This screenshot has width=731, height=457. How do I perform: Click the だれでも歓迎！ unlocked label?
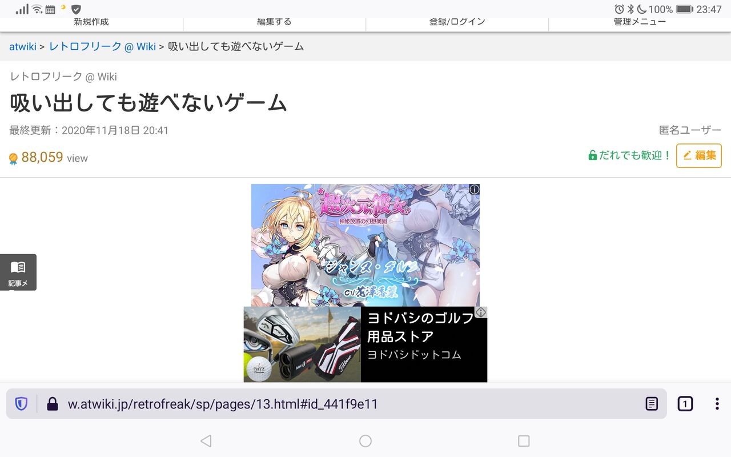pyautogui.click(x=630, y=155)
